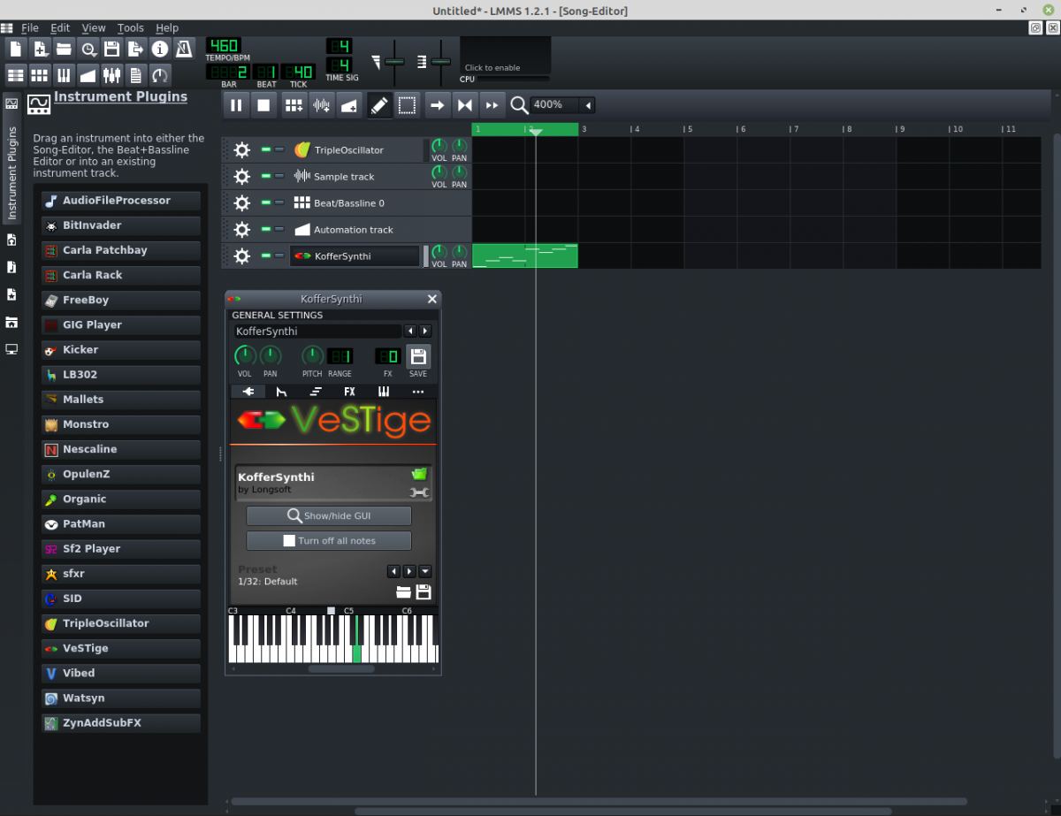
Task: Add an automation track using the ramp-plus icon
Action: coord(348,105)
